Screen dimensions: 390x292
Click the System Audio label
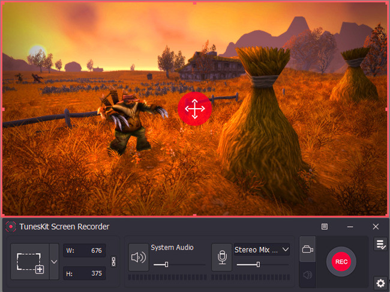172,248
